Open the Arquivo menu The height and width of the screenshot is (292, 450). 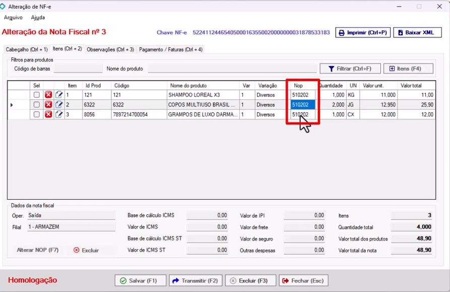(13, 18)
